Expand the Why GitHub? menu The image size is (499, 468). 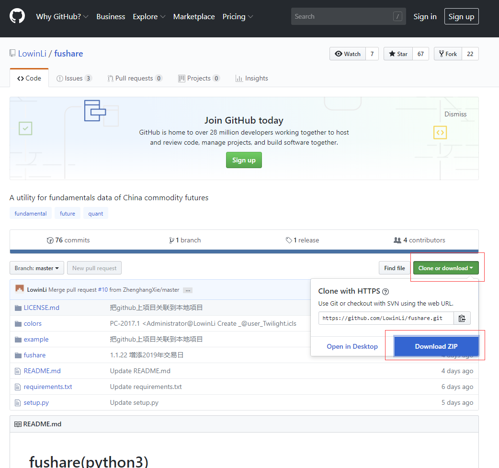point(62,16)
